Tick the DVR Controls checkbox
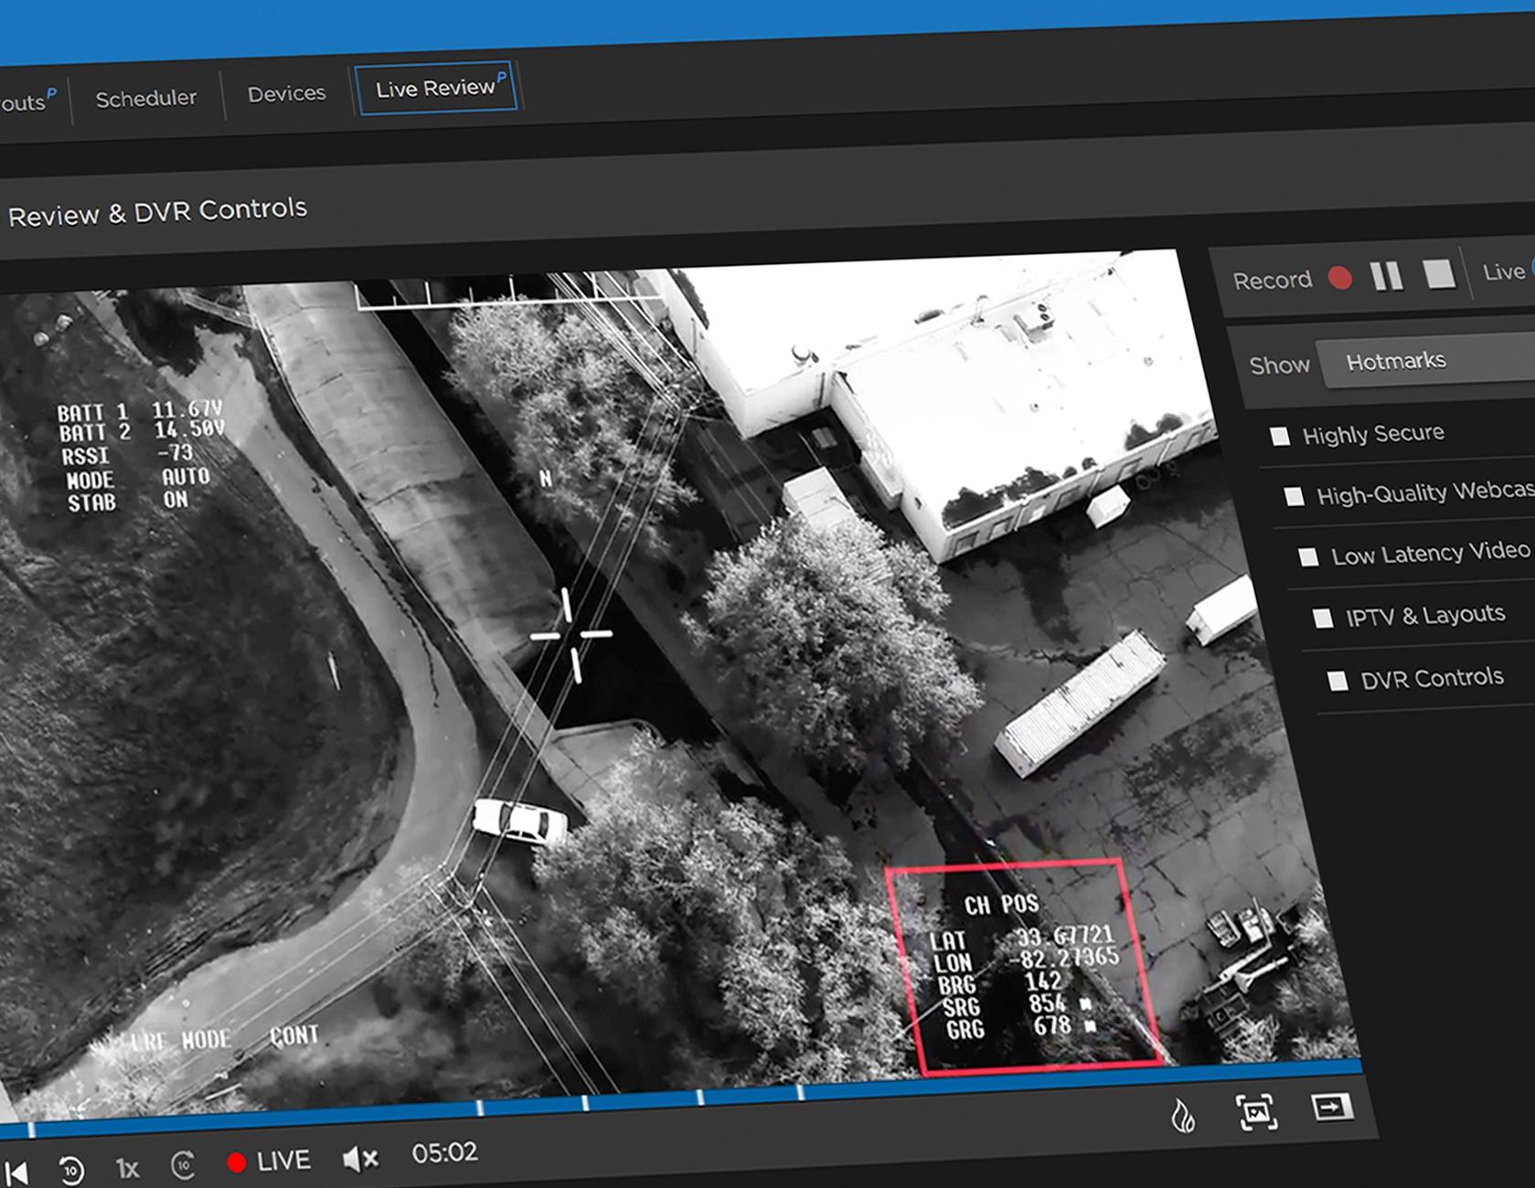 (x=1338, y=681)
